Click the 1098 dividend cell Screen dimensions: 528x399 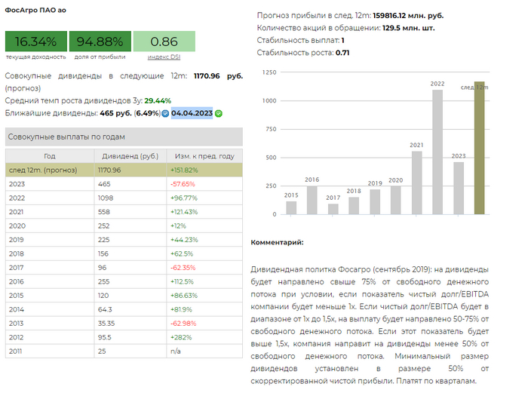(x=130, y=198)
